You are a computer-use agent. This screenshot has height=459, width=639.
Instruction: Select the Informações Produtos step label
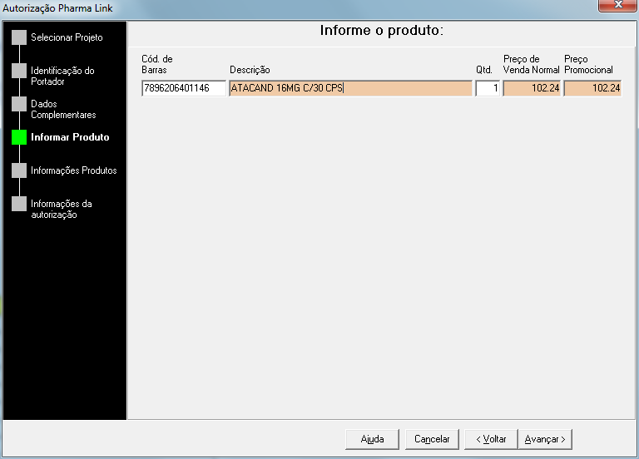tap(74, 170)
